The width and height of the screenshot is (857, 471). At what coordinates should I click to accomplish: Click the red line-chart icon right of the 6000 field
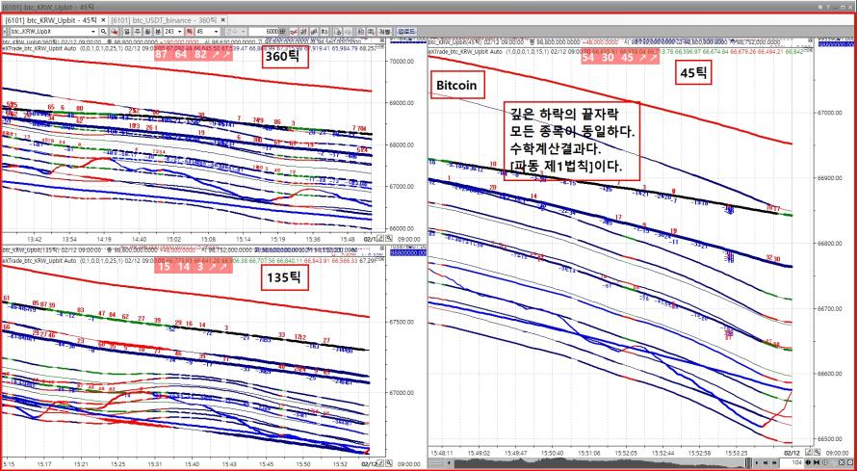coord(294,32)
